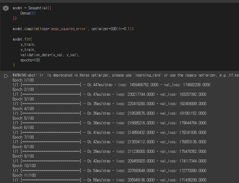
Task: Click the 'Epoch 3/100' output line
Action: [x=23, y=99]
